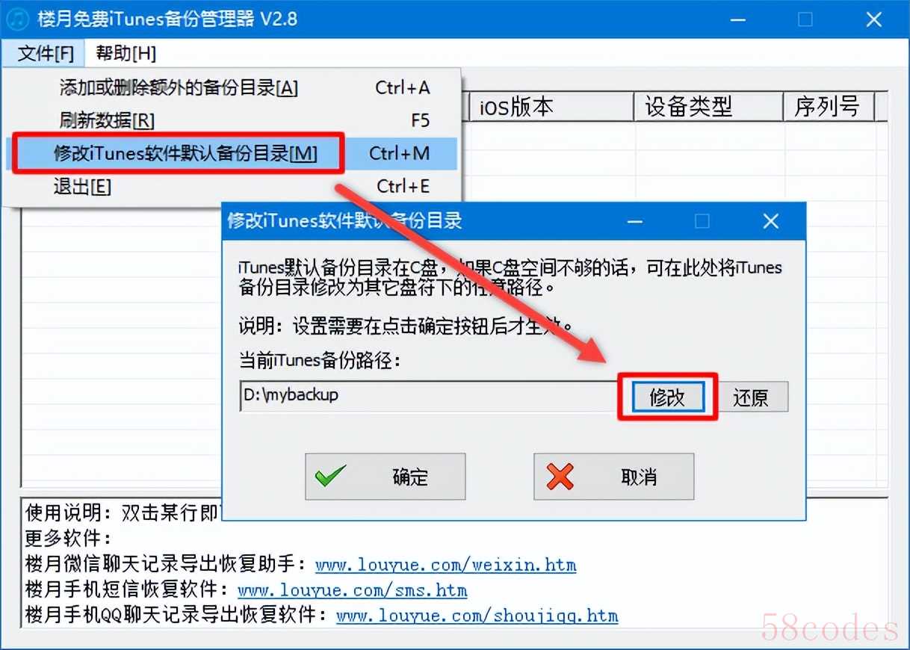The width and height of the screenshot is (910, 650).
Task: Open the www.louyue.com/weixin.htm link
Action: tap(445, 564)
